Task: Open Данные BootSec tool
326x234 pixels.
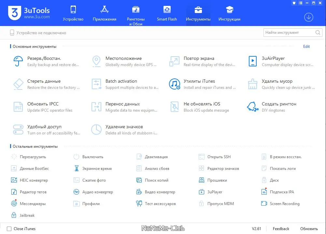Action: (30, 168)
